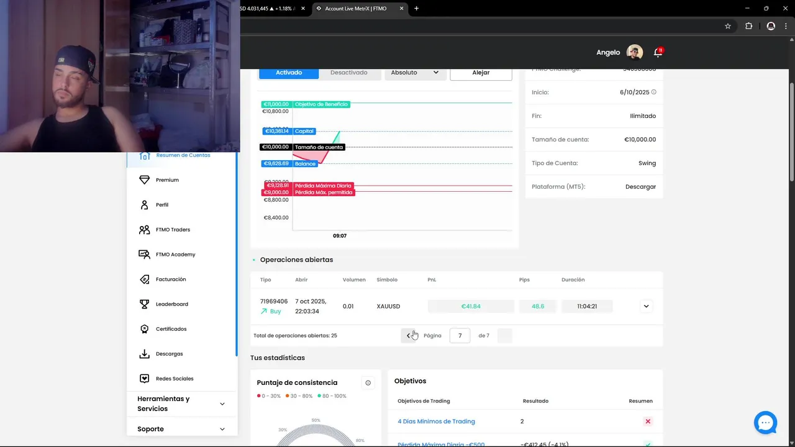The height and width of the screenshot is (447, 795).
Task: Click Total de operaciones abiertas text
Action: (295, 336)
